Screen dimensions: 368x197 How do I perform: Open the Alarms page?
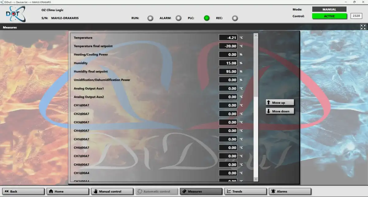pos(290,192)
